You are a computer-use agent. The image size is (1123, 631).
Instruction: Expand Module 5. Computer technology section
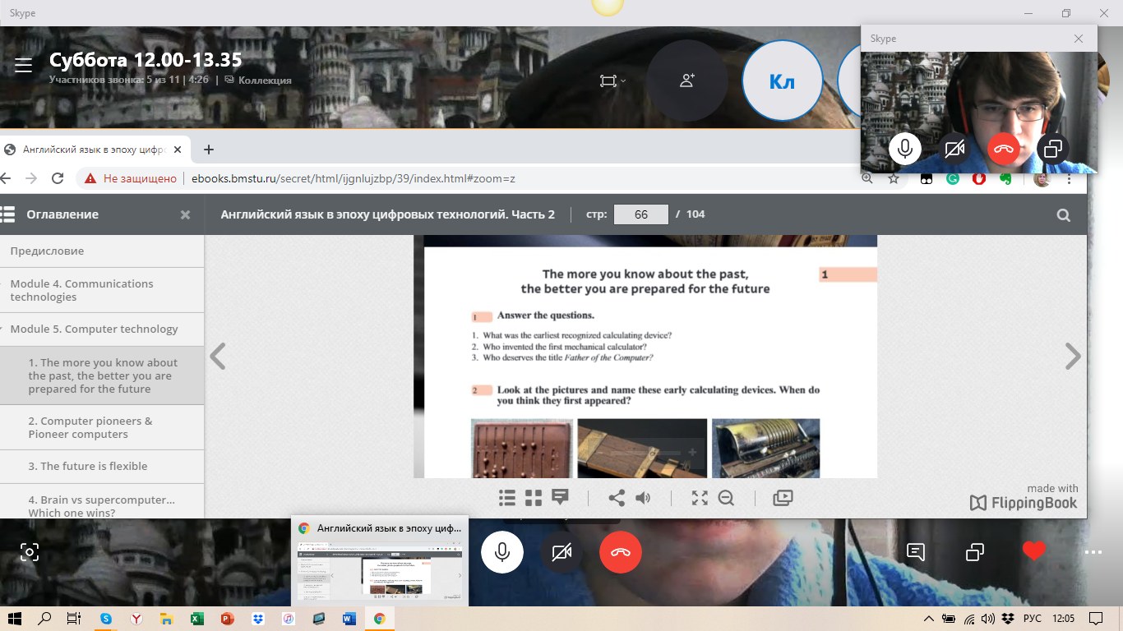click(94, 329)
